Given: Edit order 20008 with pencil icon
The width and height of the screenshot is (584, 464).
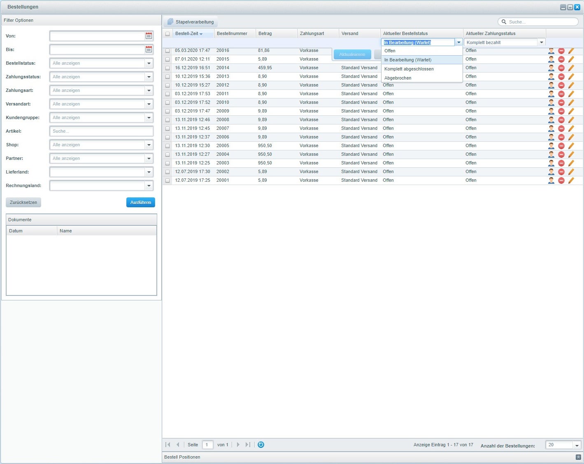Looking at the screenshot, I should pyautogui.click(x=571, y=120).
